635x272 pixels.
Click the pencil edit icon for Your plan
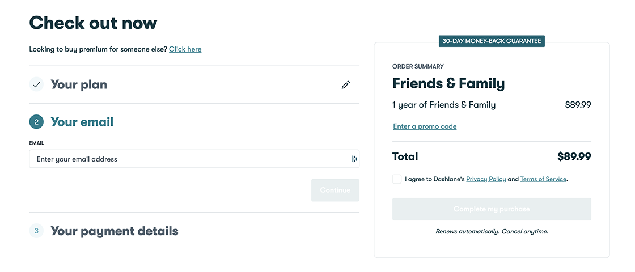(x=346, y=85)
